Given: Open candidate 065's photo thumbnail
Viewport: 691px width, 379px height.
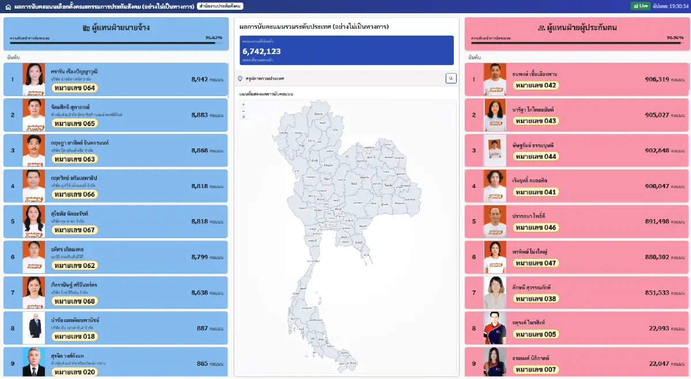Looking at the screenshot, I should [x=33, y=115].
